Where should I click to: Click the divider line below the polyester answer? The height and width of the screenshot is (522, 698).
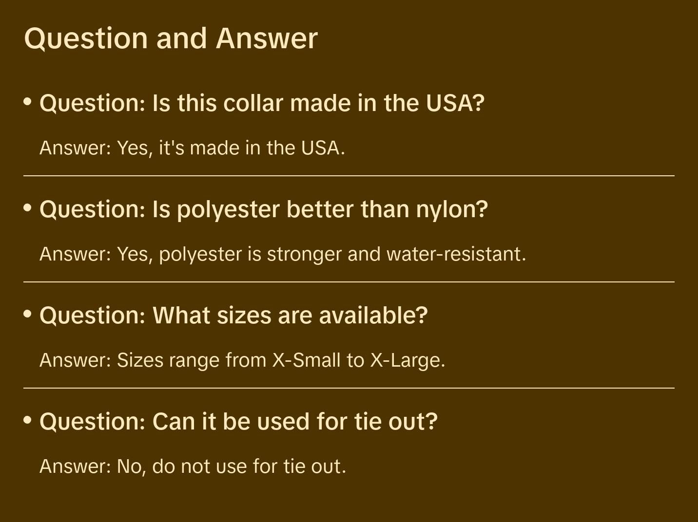coord(349,282)
